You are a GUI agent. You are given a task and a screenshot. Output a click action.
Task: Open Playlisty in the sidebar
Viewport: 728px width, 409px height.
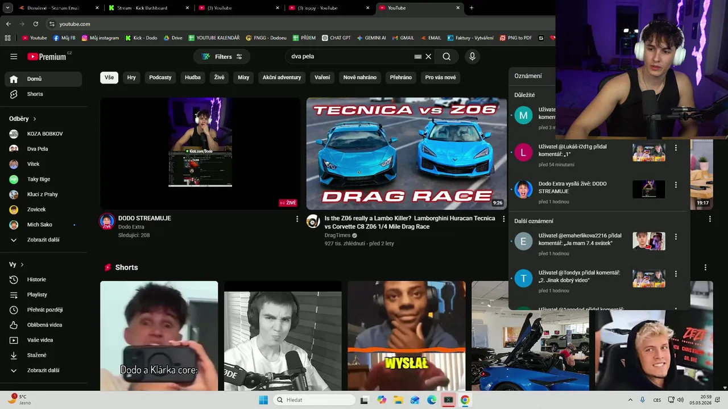click(43, 295)
